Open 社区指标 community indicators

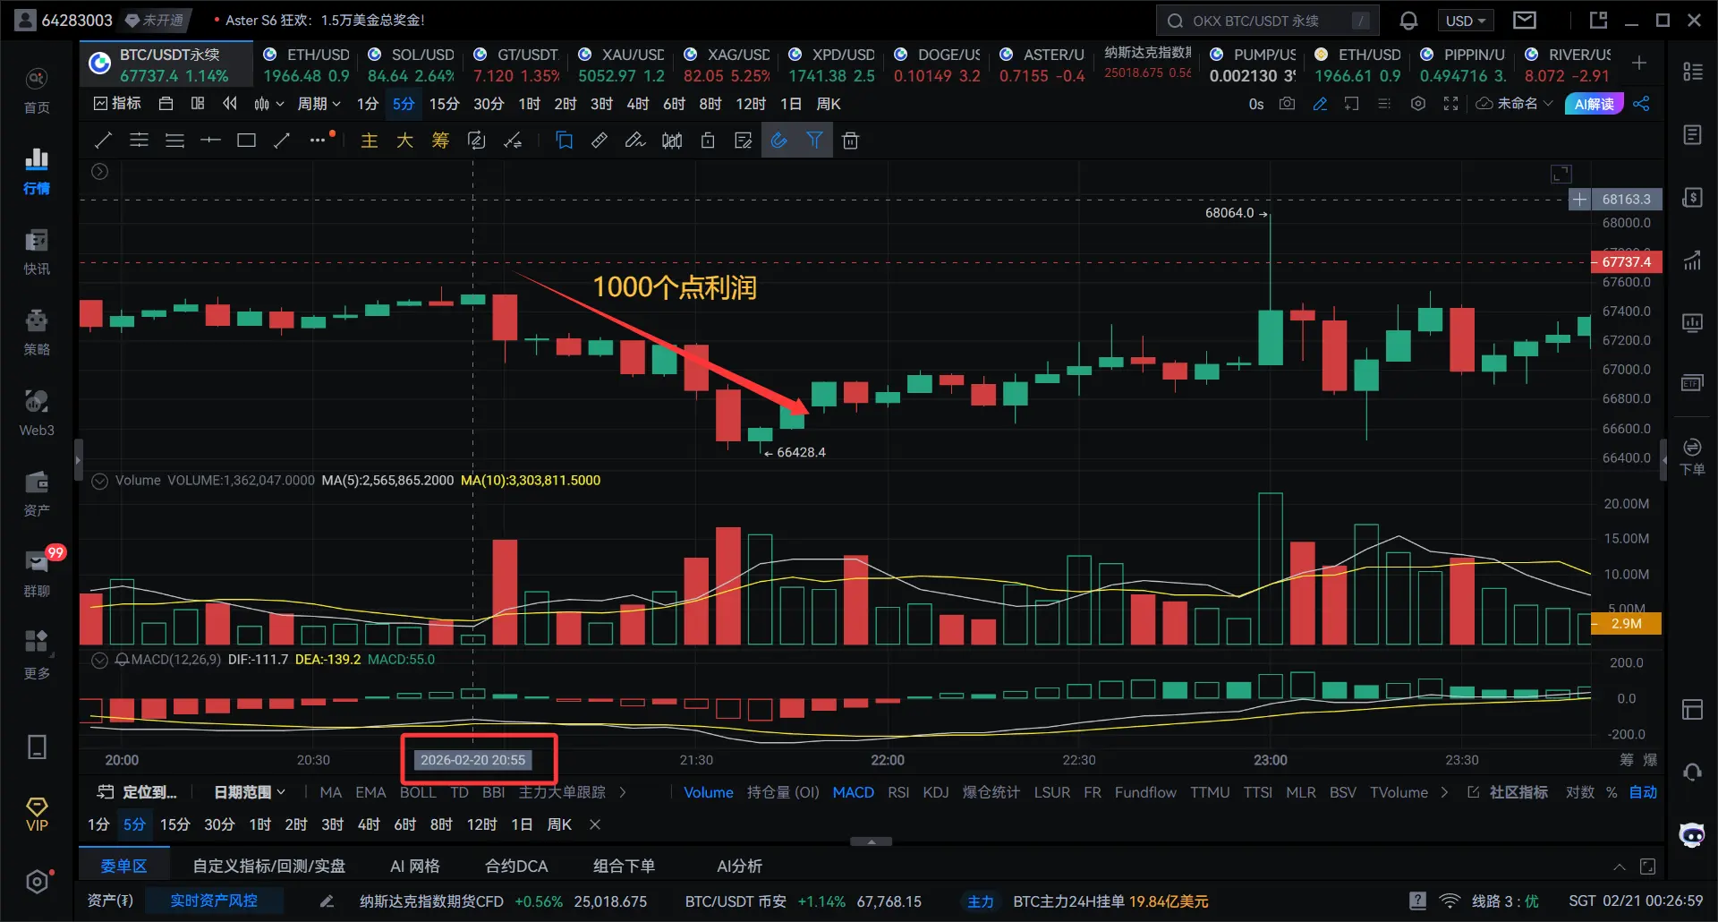[x=1508, y=792]
